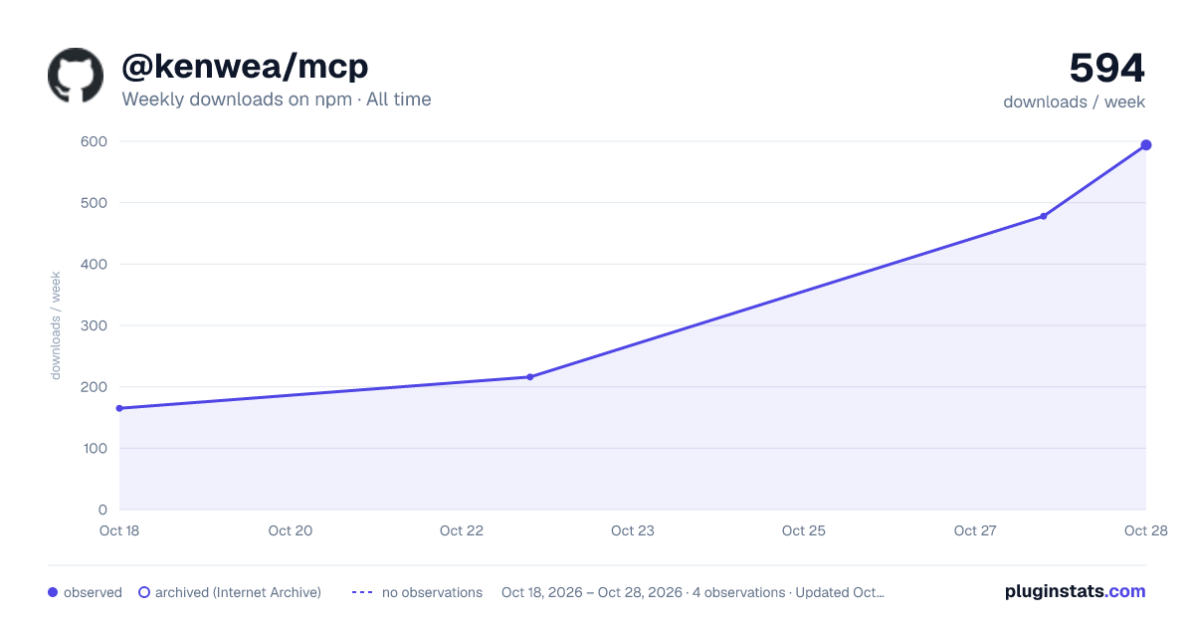The height and width of the screenshot is (627, 1194).
Task: Open the pluginstats.com link
Action: (x=1076, y=591)
